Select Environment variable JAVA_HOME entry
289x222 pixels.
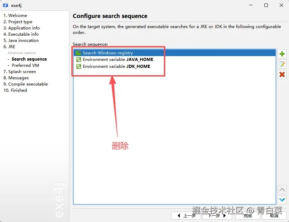pos(175,60)
